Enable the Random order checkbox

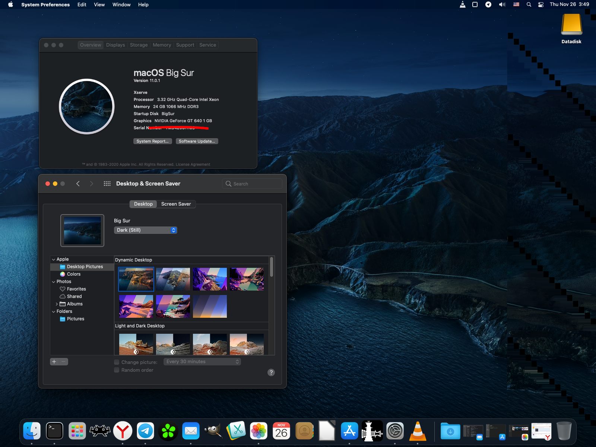117,370
